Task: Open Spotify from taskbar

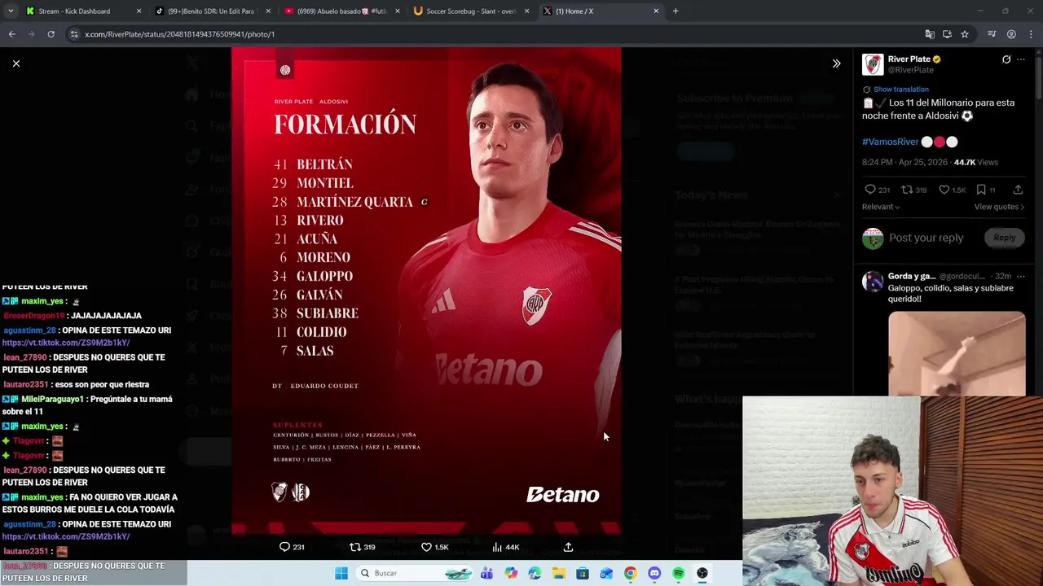Action: point(678,573)
